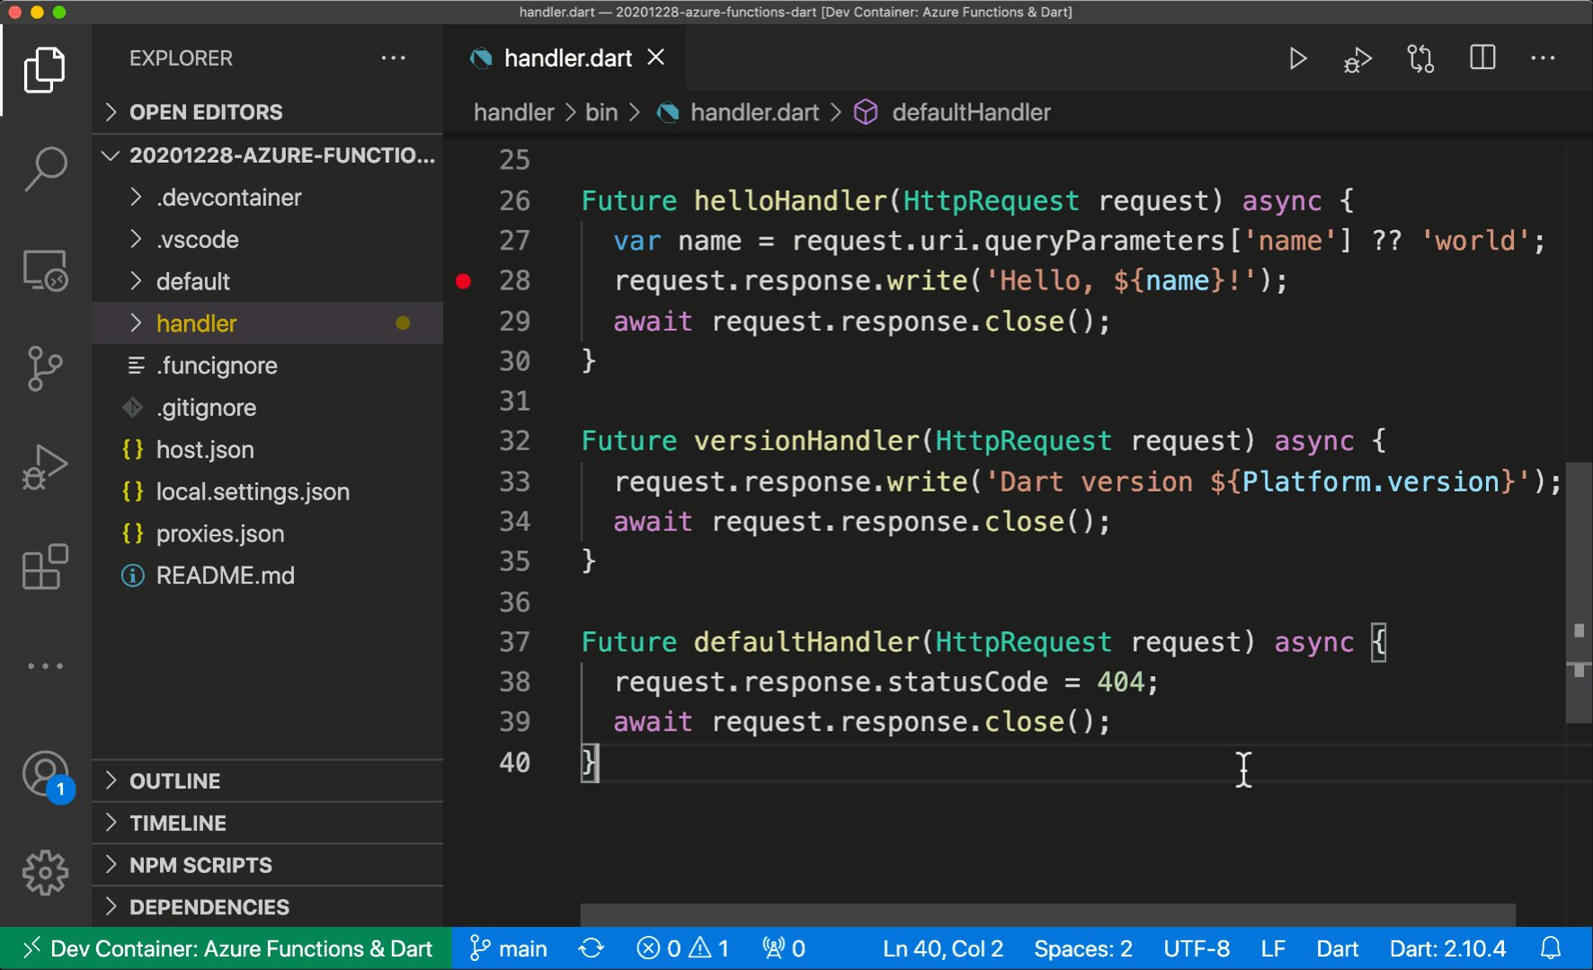This screenshot has width=1593, height=970.
Task: Open editor More Actions ellipsis
Action: [1543, 58]
